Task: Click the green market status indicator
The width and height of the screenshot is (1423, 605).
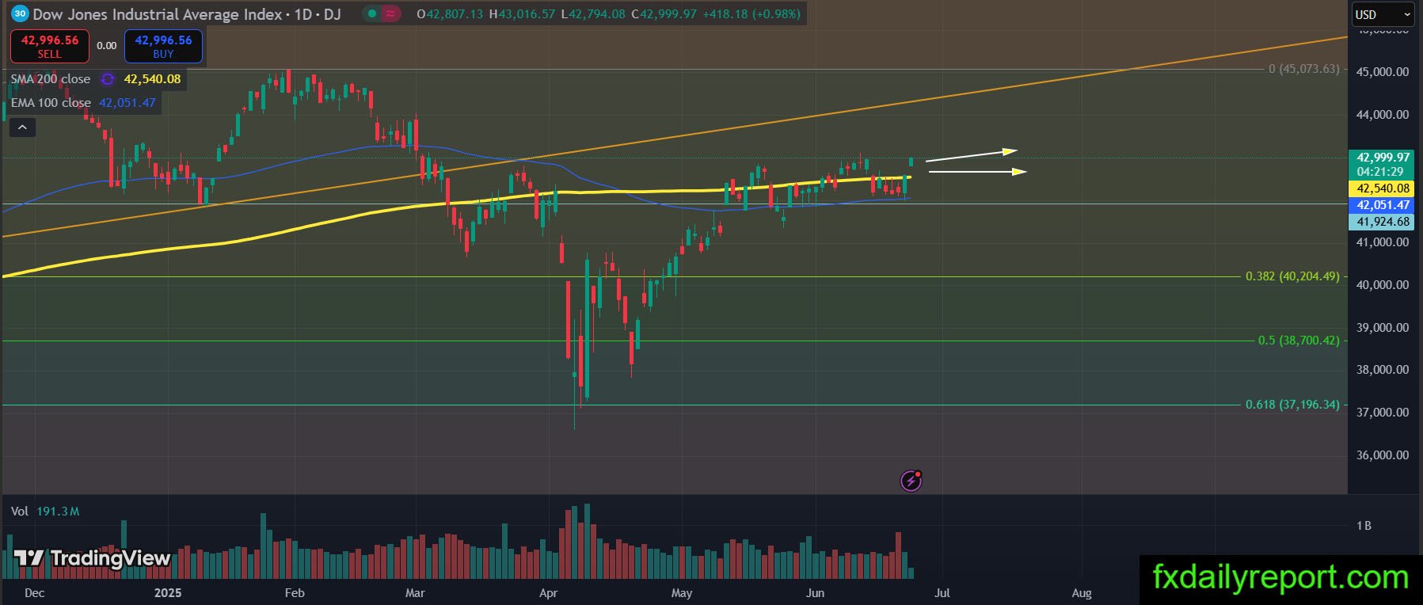Action: coord(371,13)
